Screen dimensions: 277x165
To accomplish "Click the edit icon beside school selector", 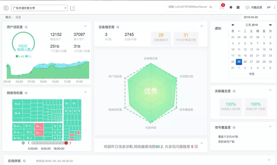I will click(73, 8).
